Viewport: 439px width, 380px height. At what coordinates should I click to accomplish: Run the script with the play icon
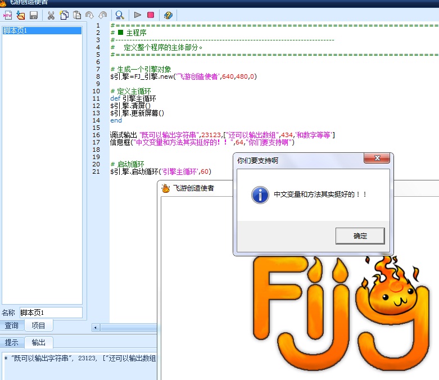(138, 15)
